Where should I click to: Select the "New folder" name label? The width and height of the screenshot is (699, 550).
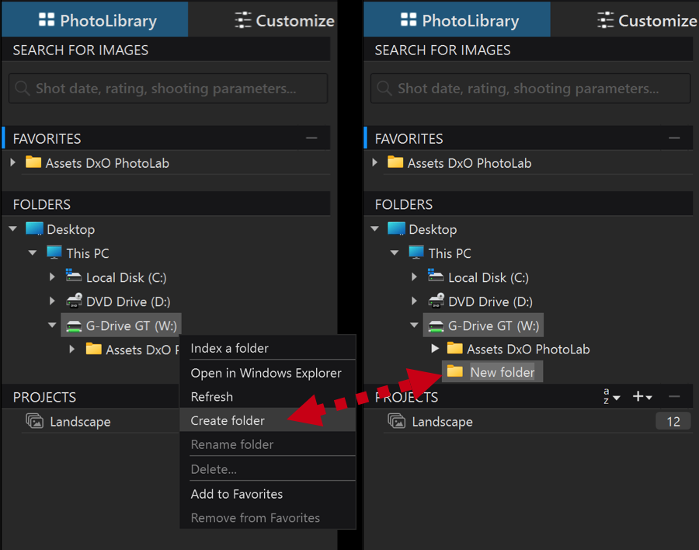(x=503, y=372)
